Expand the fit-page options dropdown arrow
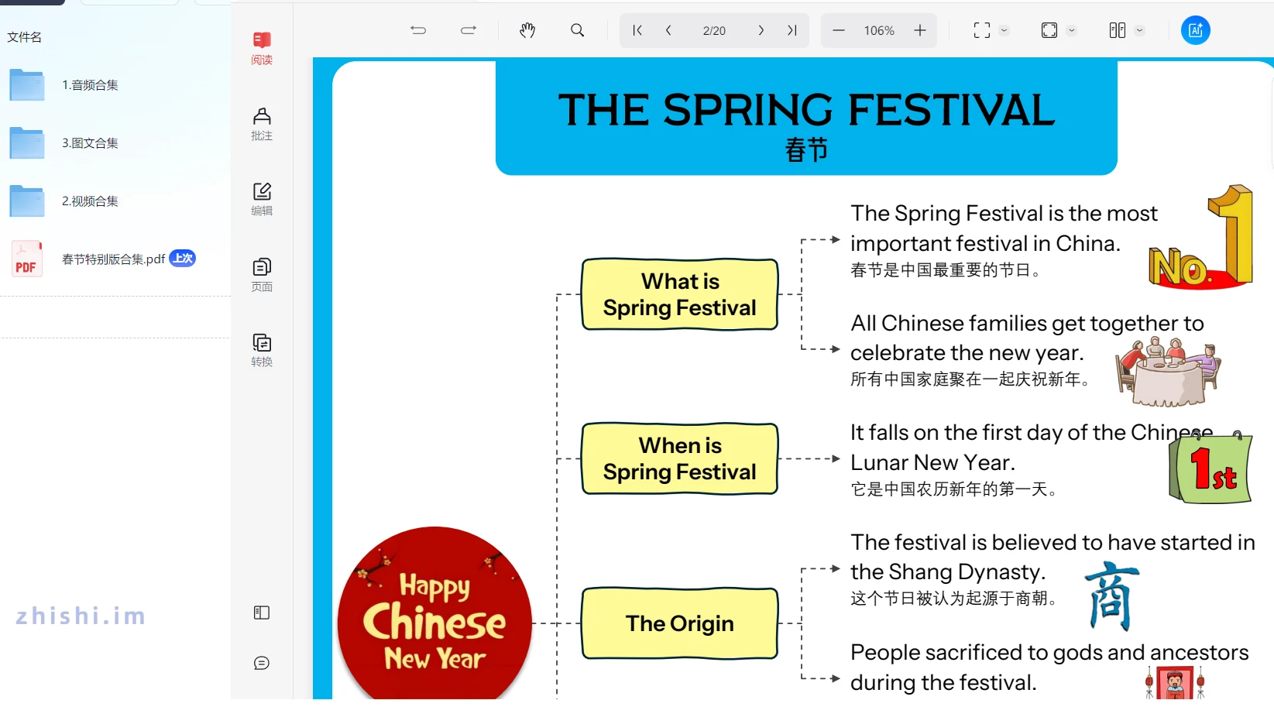Viewport: 1274px width, 724px height. tap(1071, 30)
